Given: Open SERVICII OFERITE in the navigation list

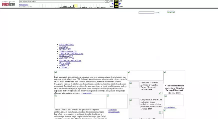Looking at the screenshot, I should pos(68,51).
